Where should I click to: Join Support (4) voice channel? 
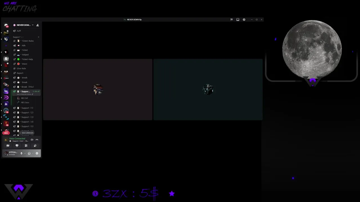coord(26,122)
